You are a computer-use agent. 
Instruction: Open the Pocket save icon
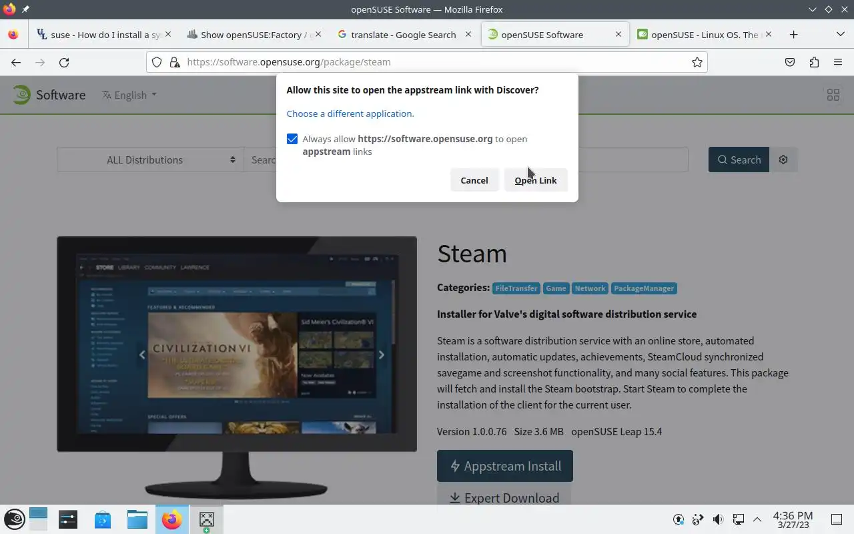[x=790, y=62]
